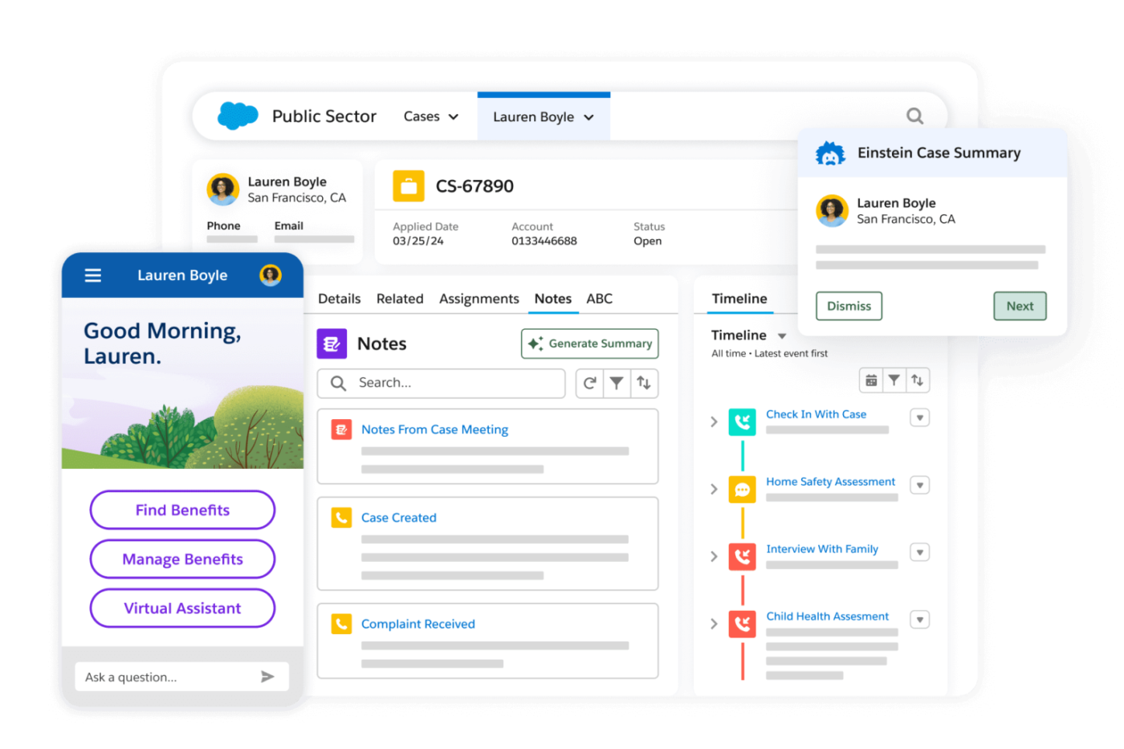Click the account number 0133446688
Screen dimensions: 1124x749
pyautogui.click(x=544, y=241)
